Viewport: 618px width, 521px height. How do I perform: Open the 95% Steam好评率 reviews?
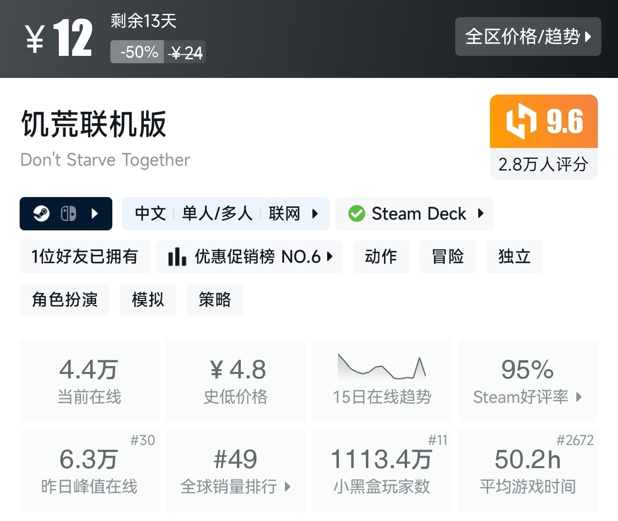[527, 381]
